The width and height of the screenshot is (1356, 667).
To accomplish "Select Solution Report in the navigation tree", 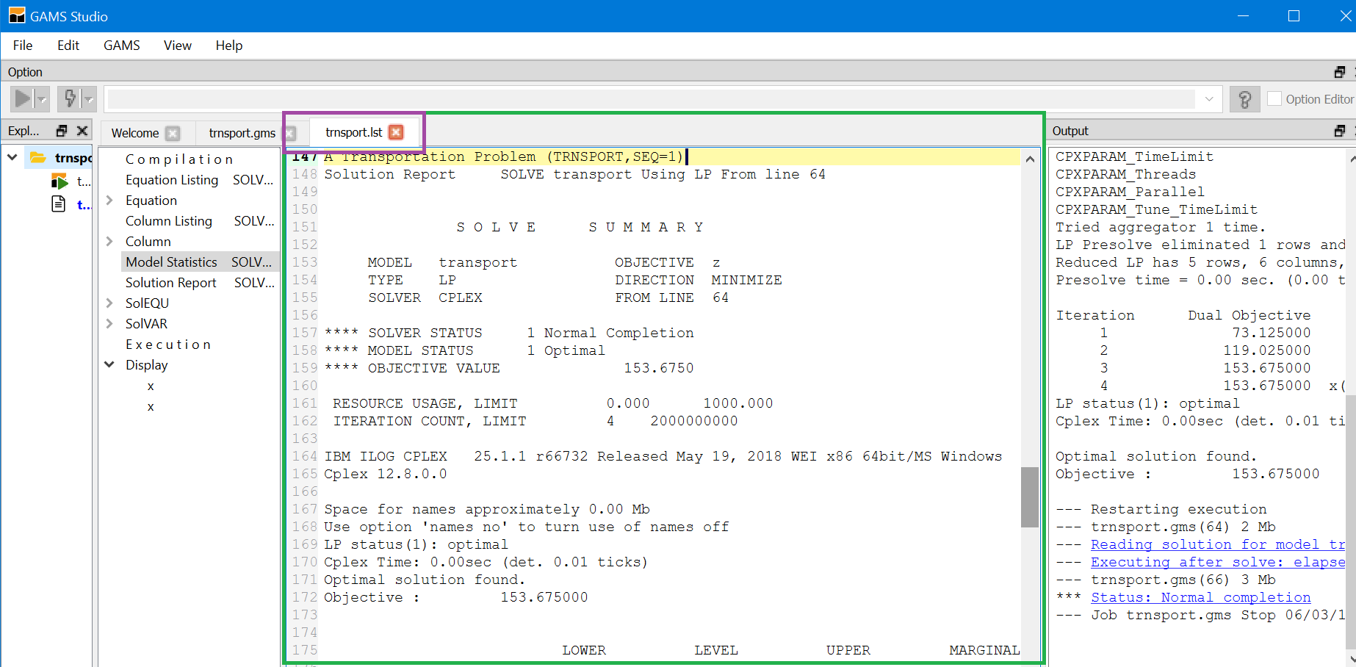I will [x=170, y=283].
